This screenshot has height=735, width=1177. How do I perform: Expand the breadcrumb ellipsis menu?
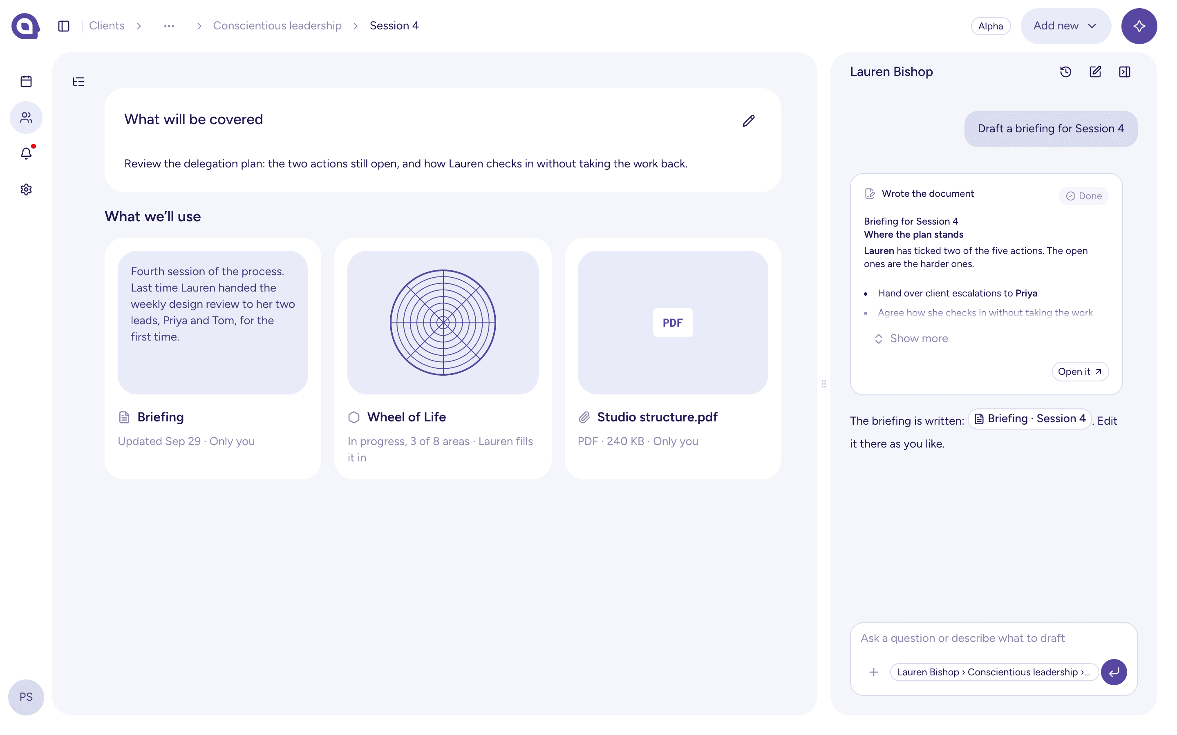(x=169, y=26)
